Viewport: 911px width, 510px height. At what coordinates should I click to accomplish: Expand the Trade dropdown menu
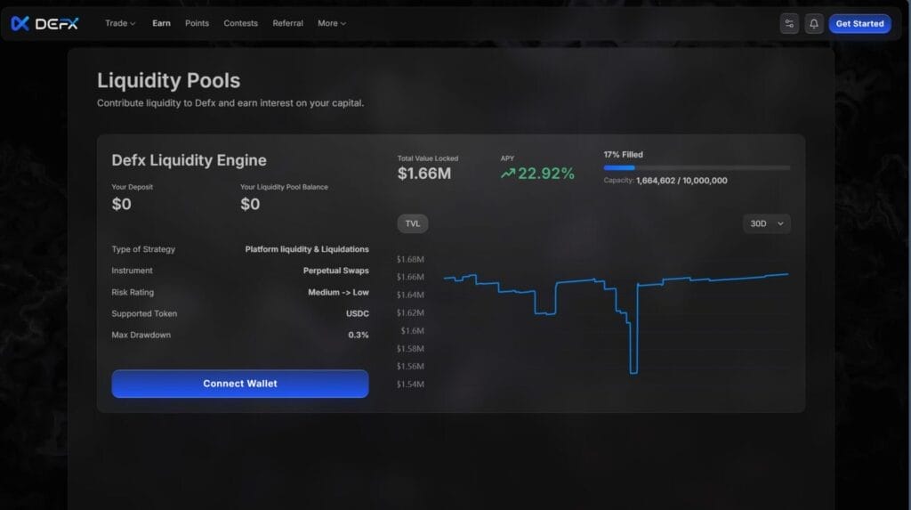[120, 23]
